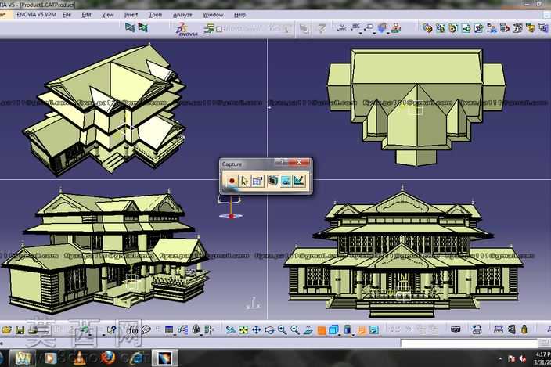
Task: Open the Window menu
Action: 213,15
